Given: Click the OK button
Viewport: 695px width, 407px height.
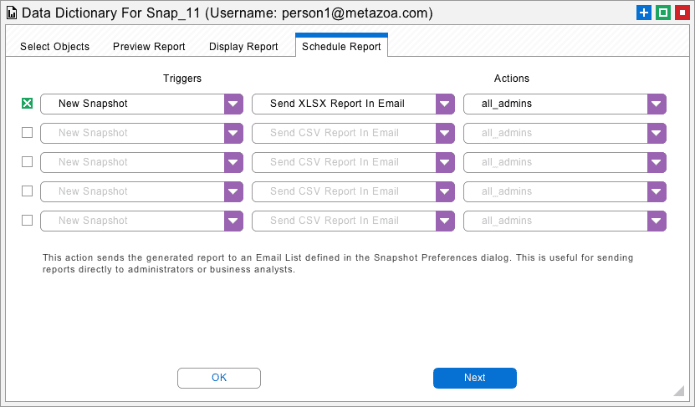Looking at the screenshot, I should pyautogui.click(x=219, y=378).
